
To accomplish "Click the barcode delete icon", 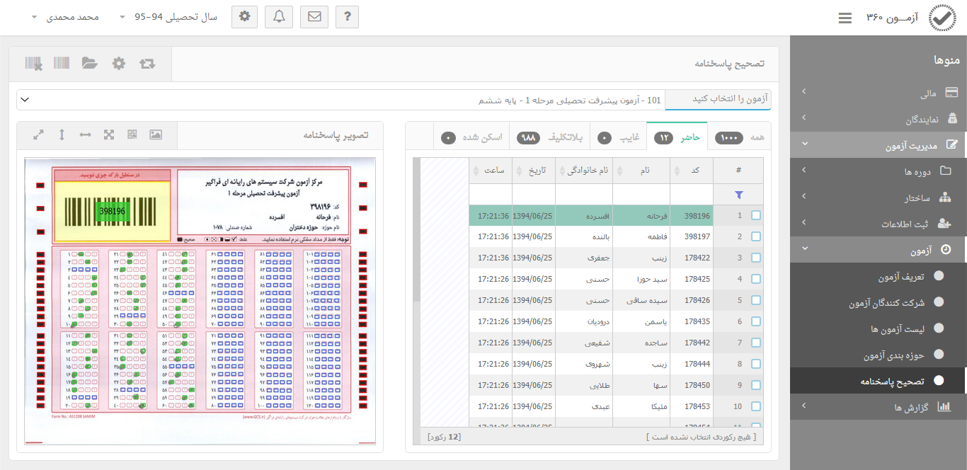I will click(x=33, y=63).
